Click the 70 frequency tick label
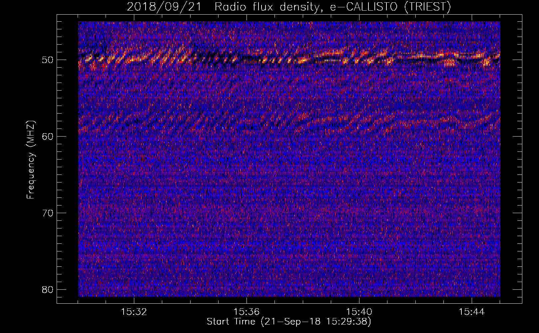The image size is (539, 333). 48,213
